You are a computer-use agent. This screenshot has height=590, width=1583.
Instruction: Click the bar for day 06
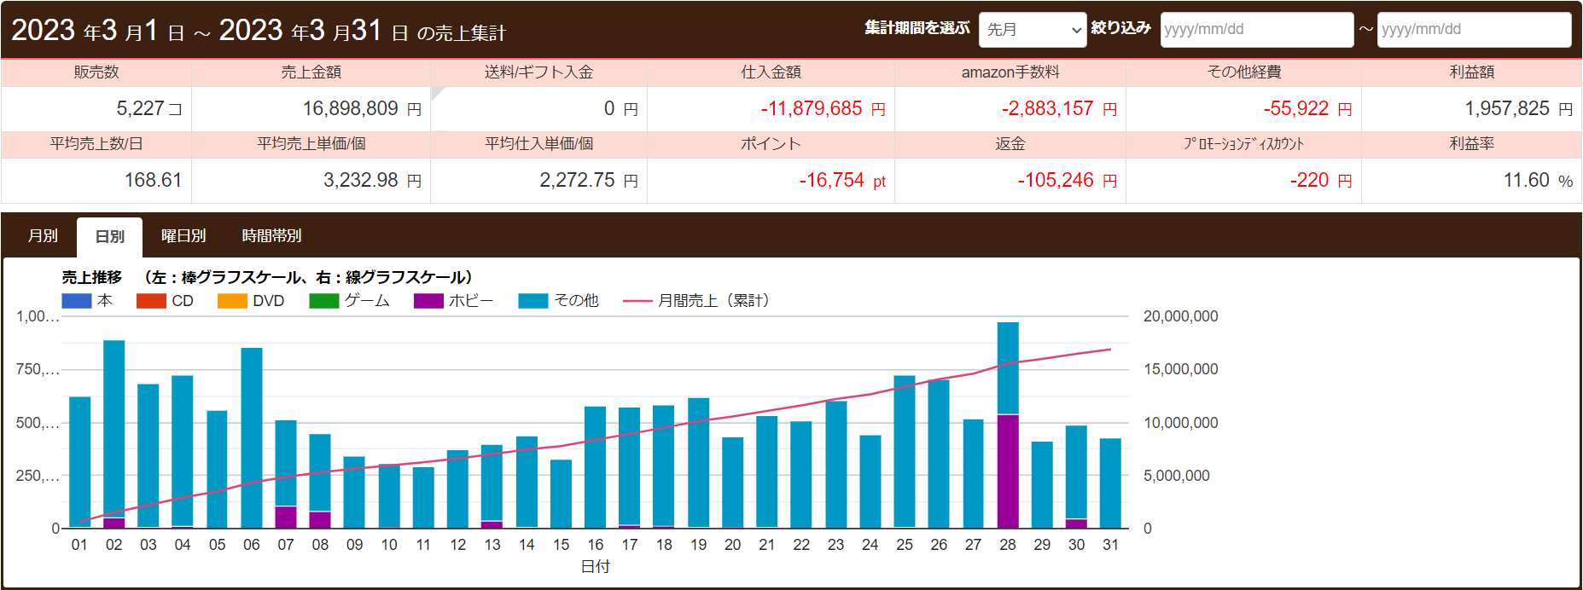coord(252,437)
